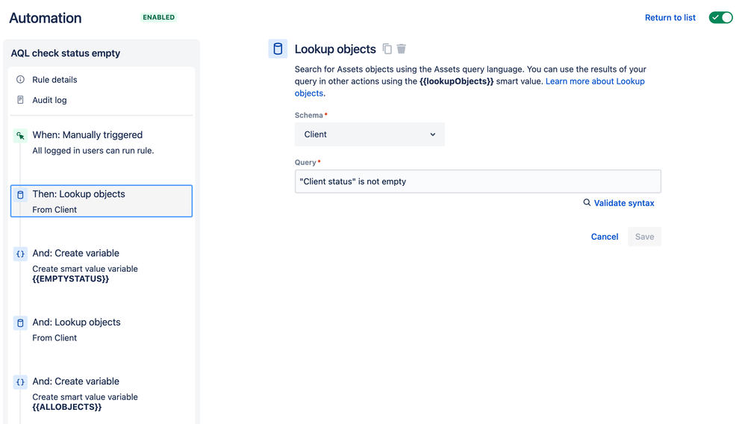Click the Audit log document icon
745x424 pixels.
pos(20,100)
